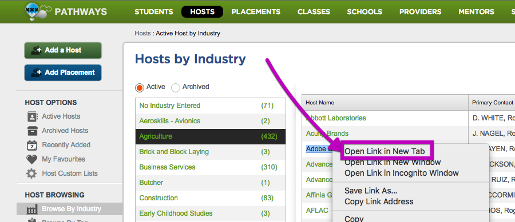Open the My Favourites sidebar link
The width and height of the screenshot is (515, 222).
click(x=64, y=159)
